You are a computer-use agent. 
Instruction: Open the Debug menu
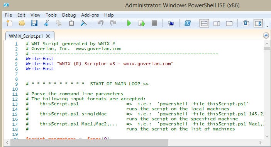click(x=69, y=15)
